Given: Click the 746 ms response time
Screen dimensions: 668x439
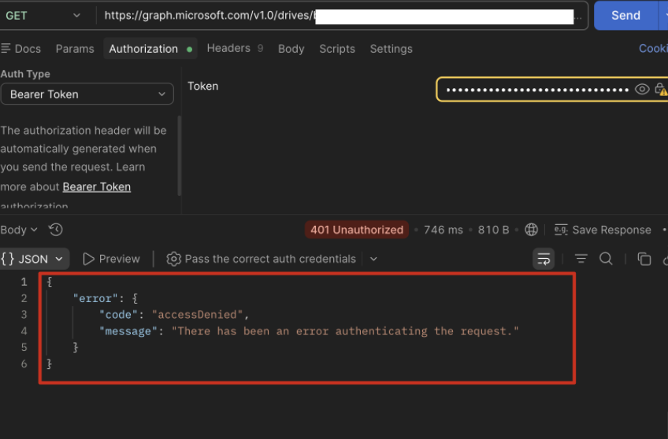Looking at the screenshot, I should (443, 230).
